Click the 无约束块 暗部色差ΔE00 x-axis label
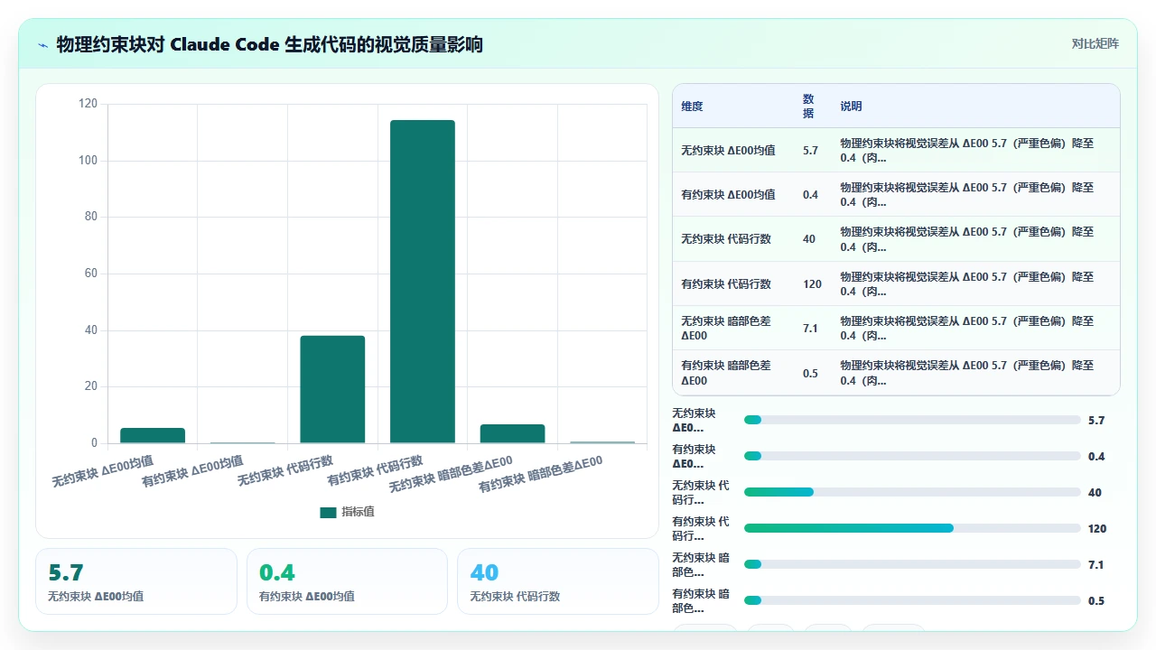The width and height of the screenshot is (1156, 650). pyautogui.click(x=451, y=474)
